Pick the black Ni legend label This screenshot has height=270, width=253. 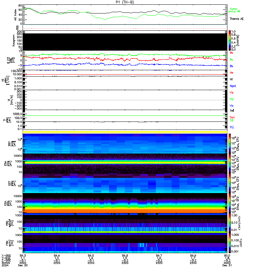tap(231, 79)
